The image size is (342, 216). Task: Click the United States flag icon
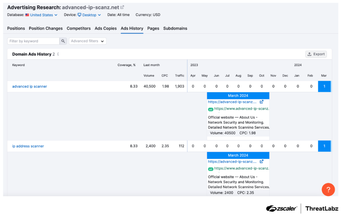[27, 15]
